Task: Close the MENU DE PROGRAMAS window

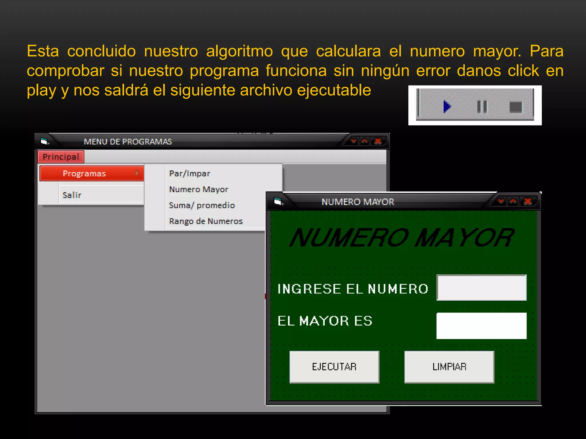Action: [x=378, y=141]
